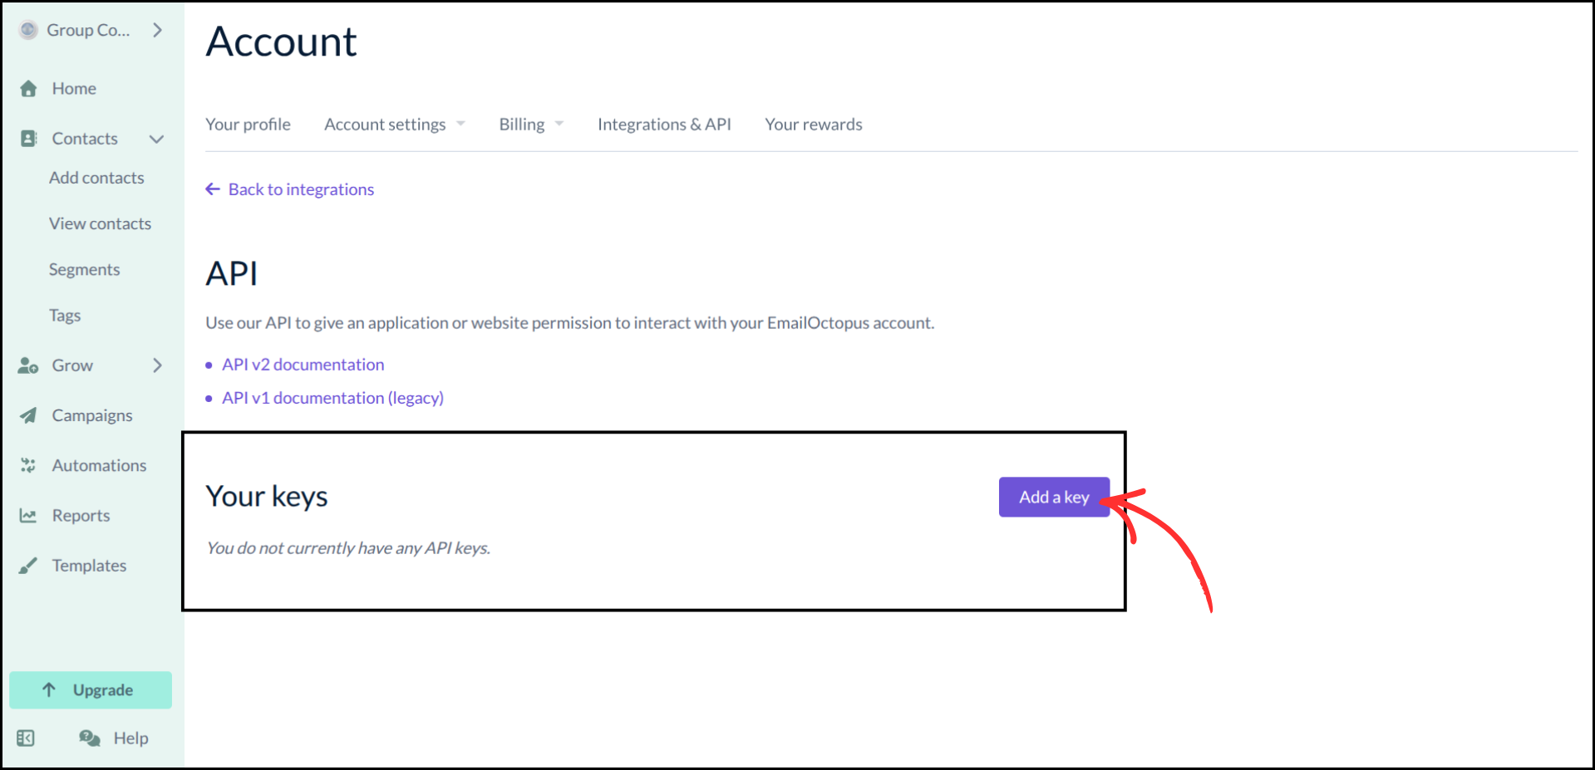Open Reports using the chart icon
The width and height of the screenshot is (1595, 770).
tap(27, 515)
